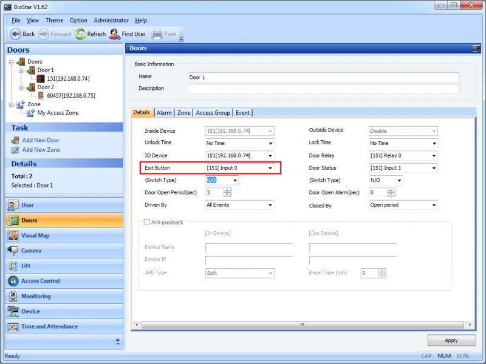
Task: Click the Add New Door task link
Action: click(41, 140)
